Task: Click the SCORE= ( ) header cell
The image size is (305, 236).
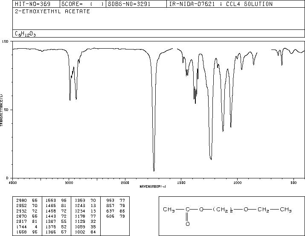Action: tap(83, 4)
